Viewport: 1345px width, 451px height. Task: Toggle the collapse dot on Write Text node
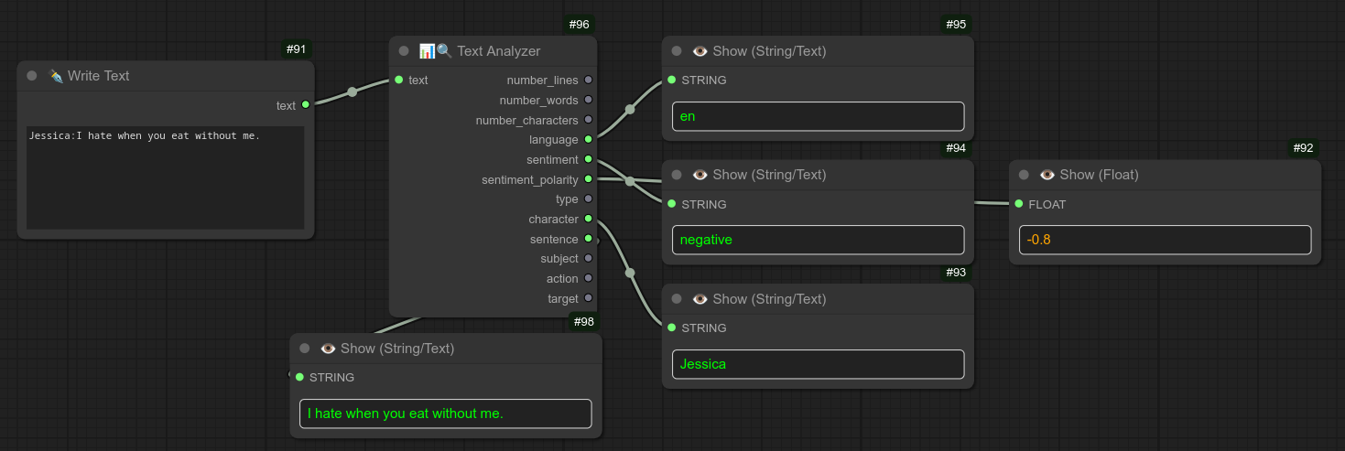click(32, 76)
